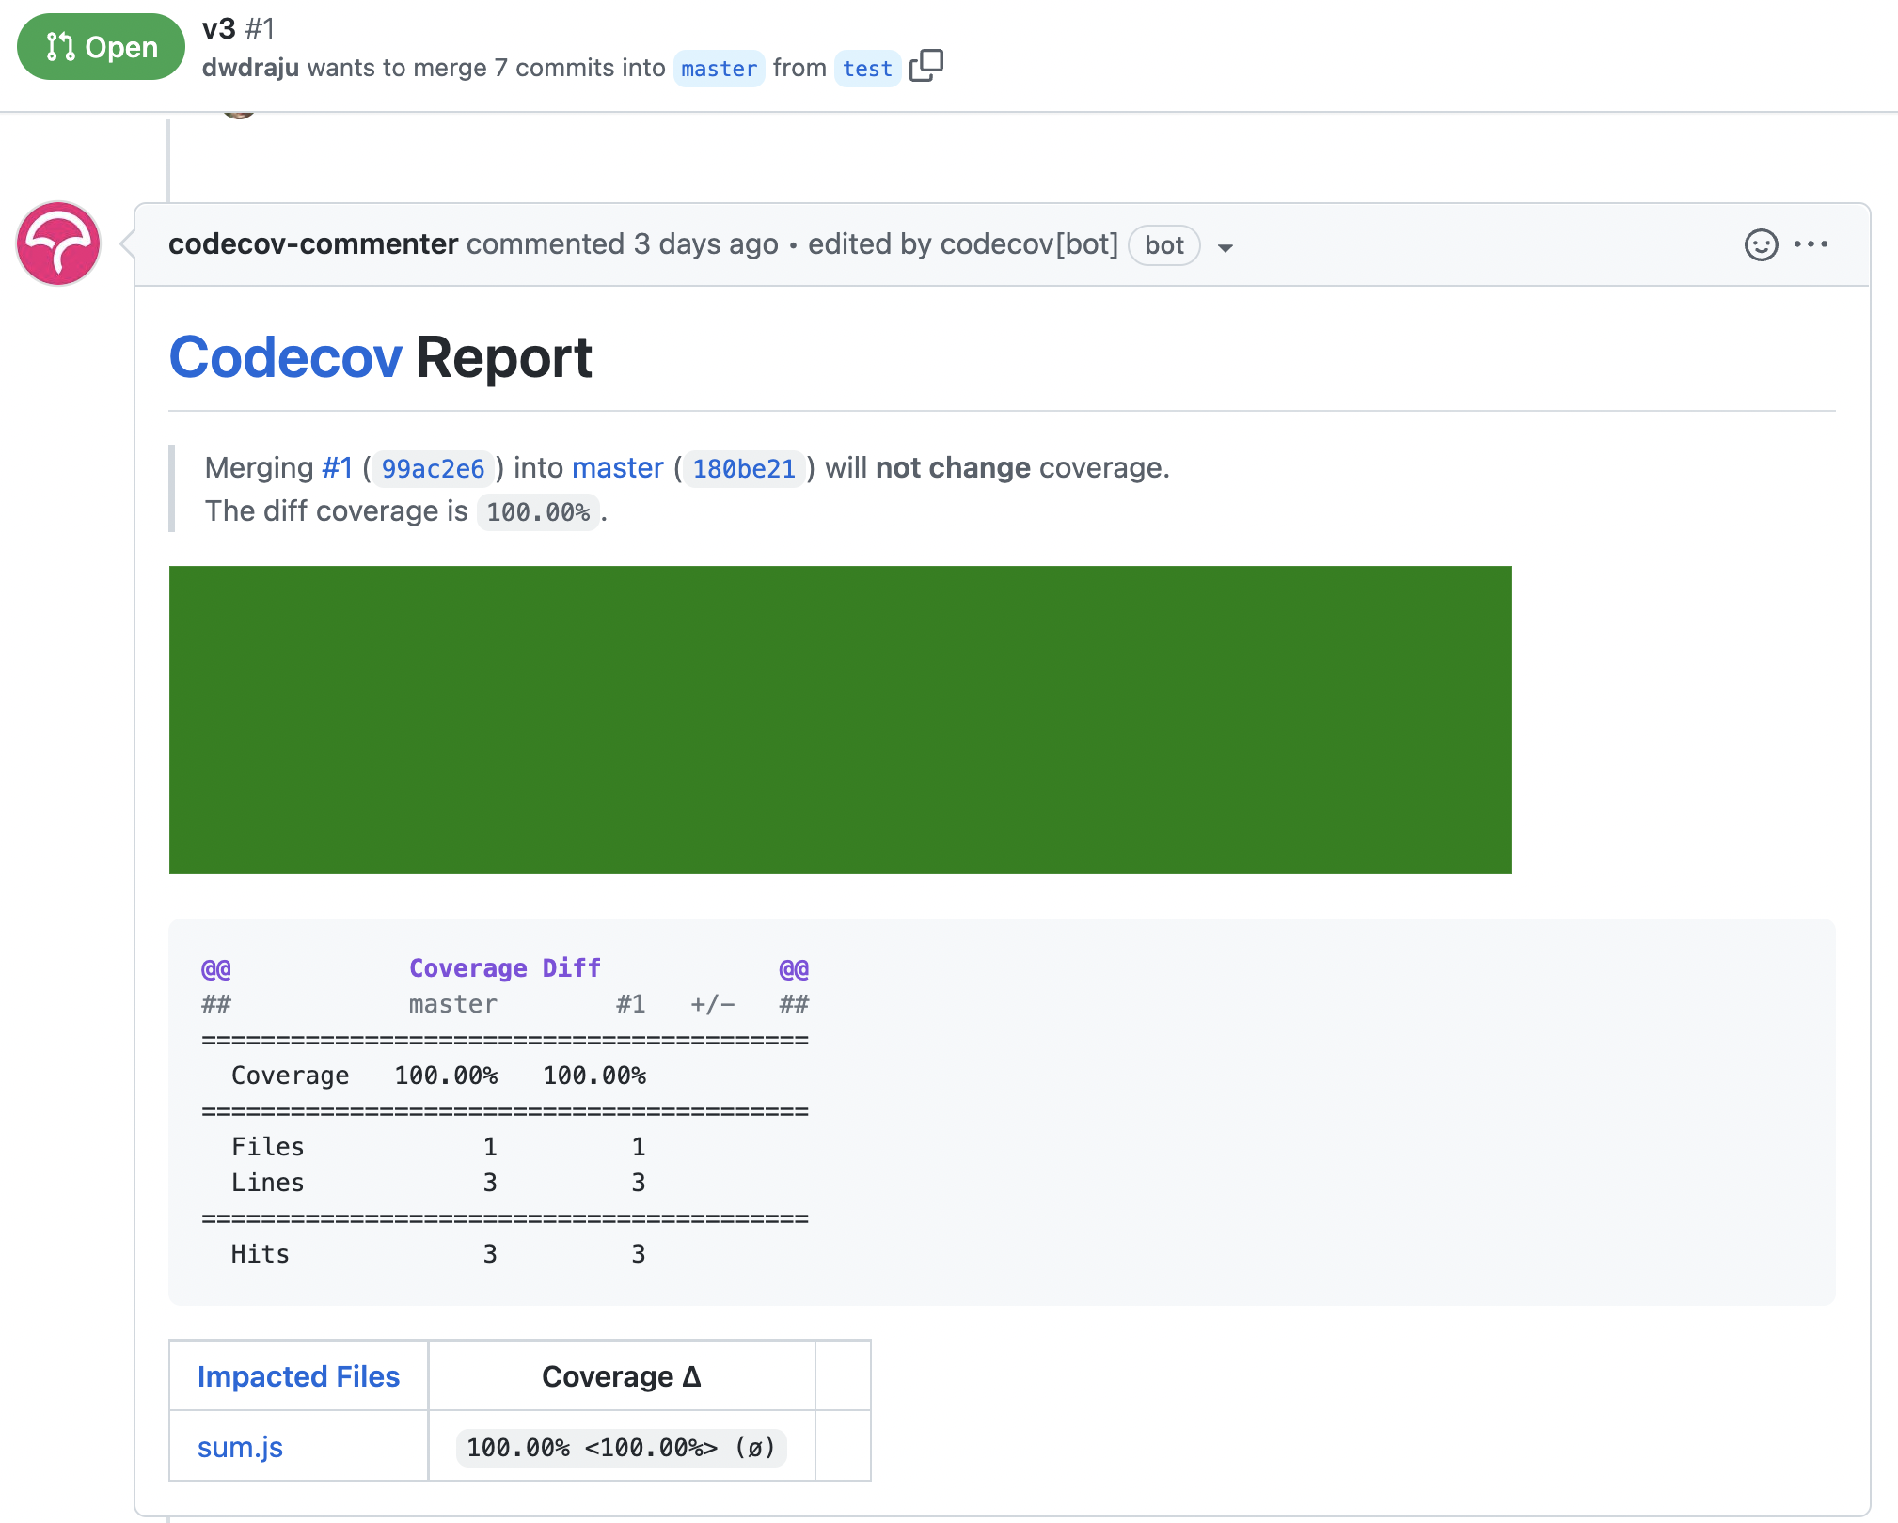Open the sum.js file link
This screenshot has height=1523, width=1898.
coord(240,1447)
